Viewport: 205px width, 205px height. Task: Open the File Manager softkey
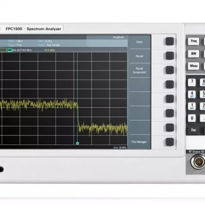(x=139, y=142)
